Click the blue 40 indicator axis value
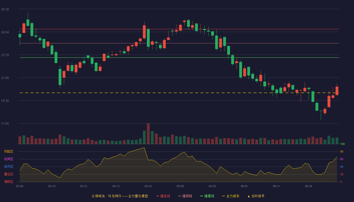Screen dimensions: 354x202 pyautogui.click(x=342, y=167)
